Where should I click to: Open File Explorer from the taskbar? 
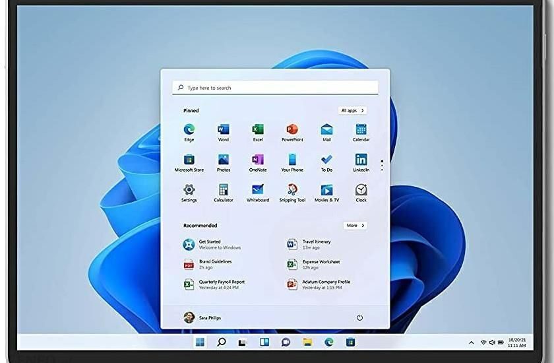coord(307,342)
